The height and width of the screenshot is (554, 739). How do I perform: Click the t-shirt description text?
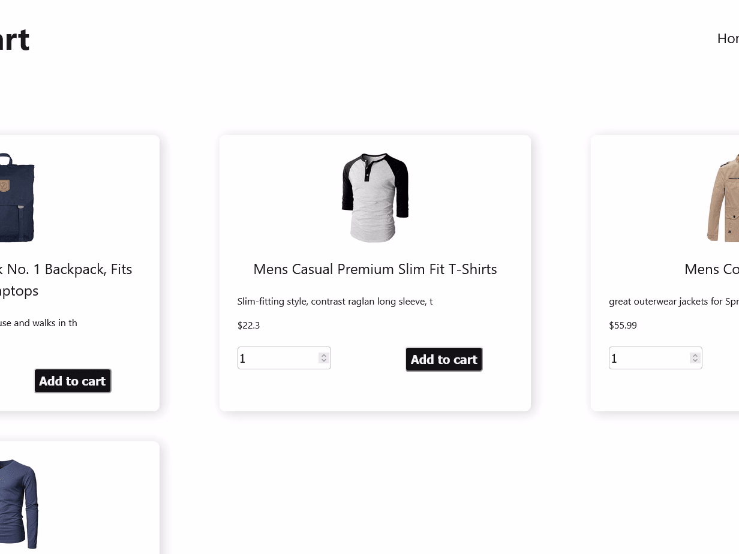(x=335, y=301)
